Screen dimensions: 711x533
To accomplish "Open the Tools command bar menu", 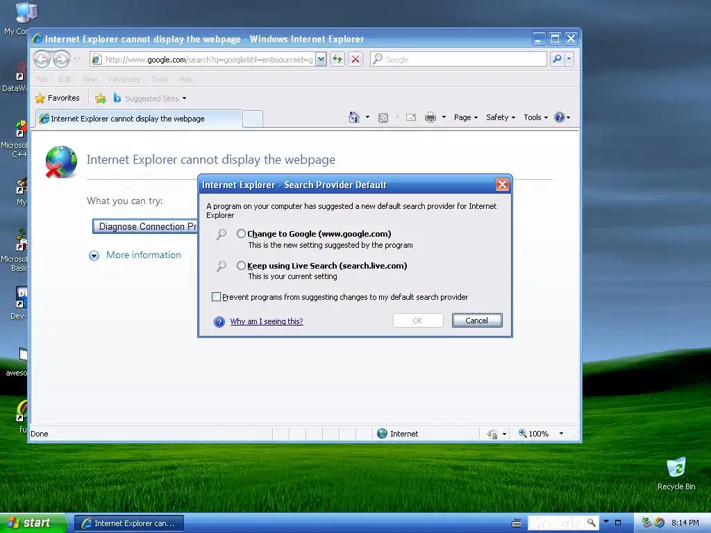I will pos(535,117).
